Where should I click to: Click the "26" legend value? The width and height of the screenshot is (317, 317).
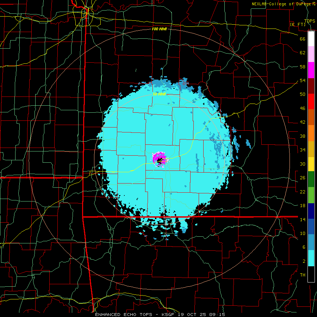(303, 178)
